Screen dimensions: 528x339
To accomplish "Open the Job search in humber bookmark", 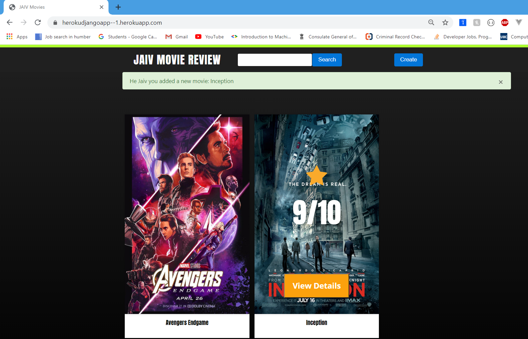I will click(x=63, y=37).
